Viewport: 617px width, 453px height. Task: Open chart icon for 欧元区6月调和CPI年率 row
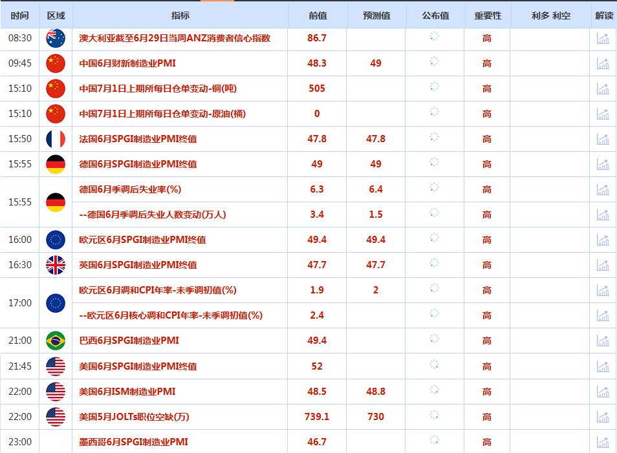(x=603, y=290)
